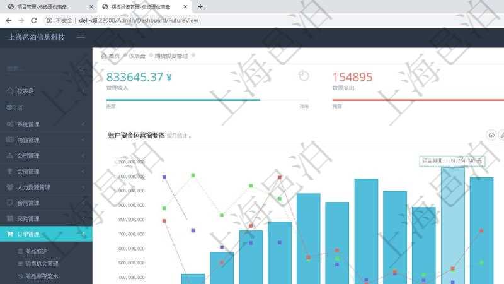Toggle the sidebar hamburger menu
The image size is (504, 284).
81,37
